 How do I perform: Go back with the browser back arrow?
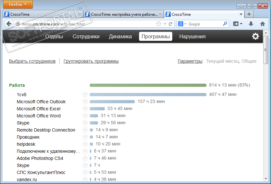9,24
